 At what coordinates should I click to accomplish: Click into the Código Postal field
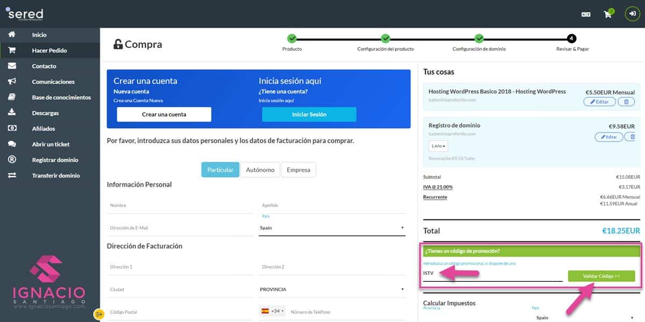[x=181, y=312]
